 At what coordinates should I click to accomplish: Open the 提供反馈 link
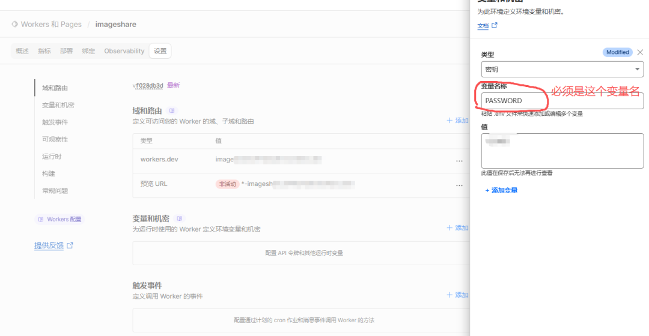[49, 245]
